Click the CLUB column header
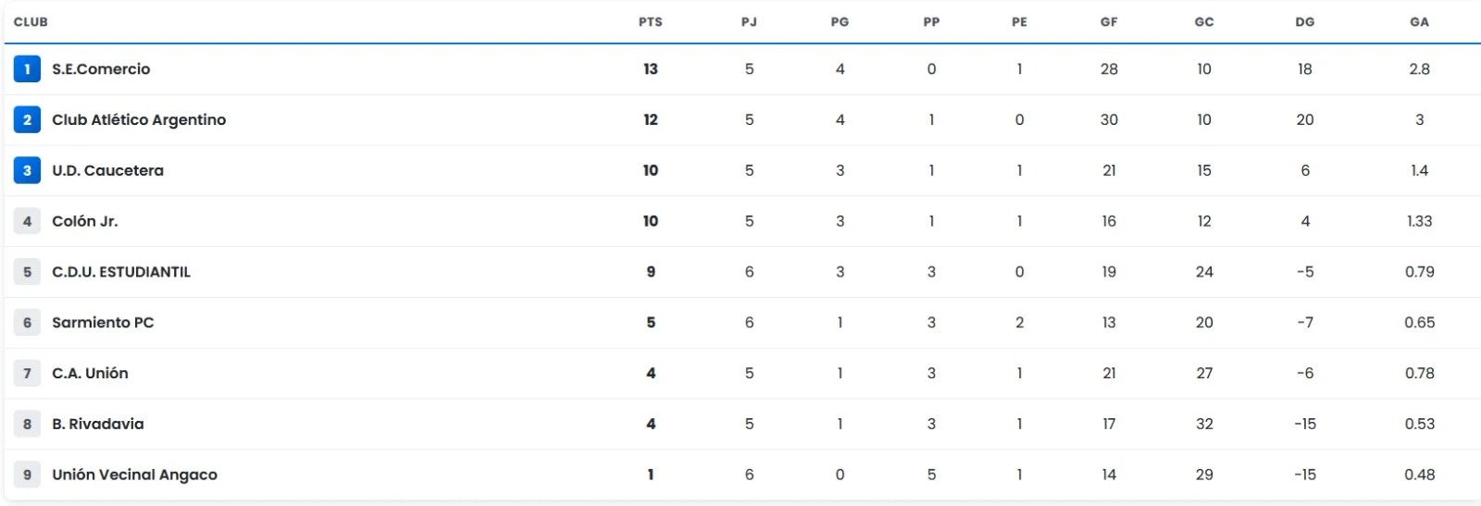The width and height of the screenshot is (1481, 506). coord(31,22)
